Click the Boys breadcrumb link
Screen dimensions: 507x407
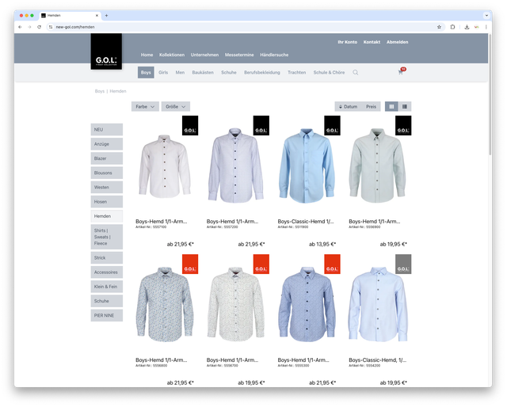click(100, 91)
